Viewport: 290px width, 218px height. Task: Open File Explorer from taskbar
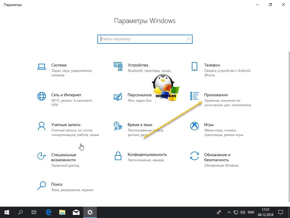[62, 212]
